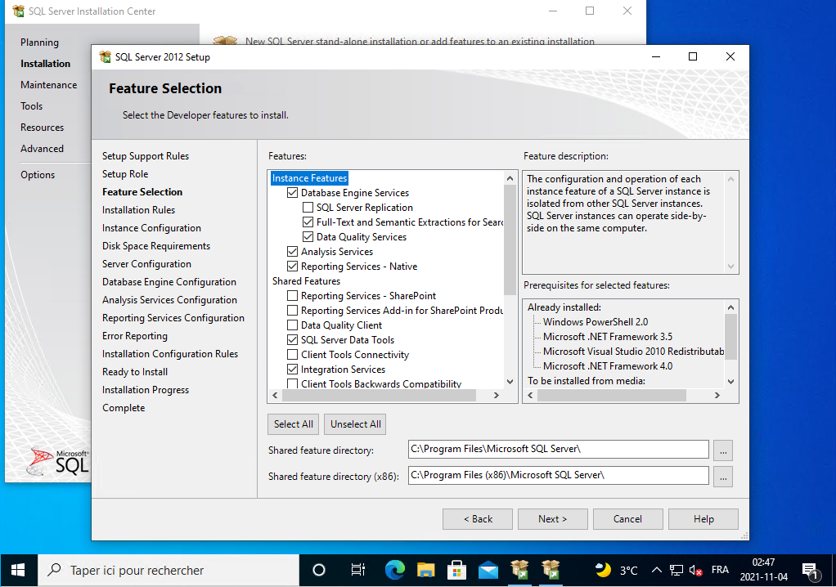Uncheck Database Engine Services feature
836x587 pixels.
pyautogui.click(x=293, y=193)
